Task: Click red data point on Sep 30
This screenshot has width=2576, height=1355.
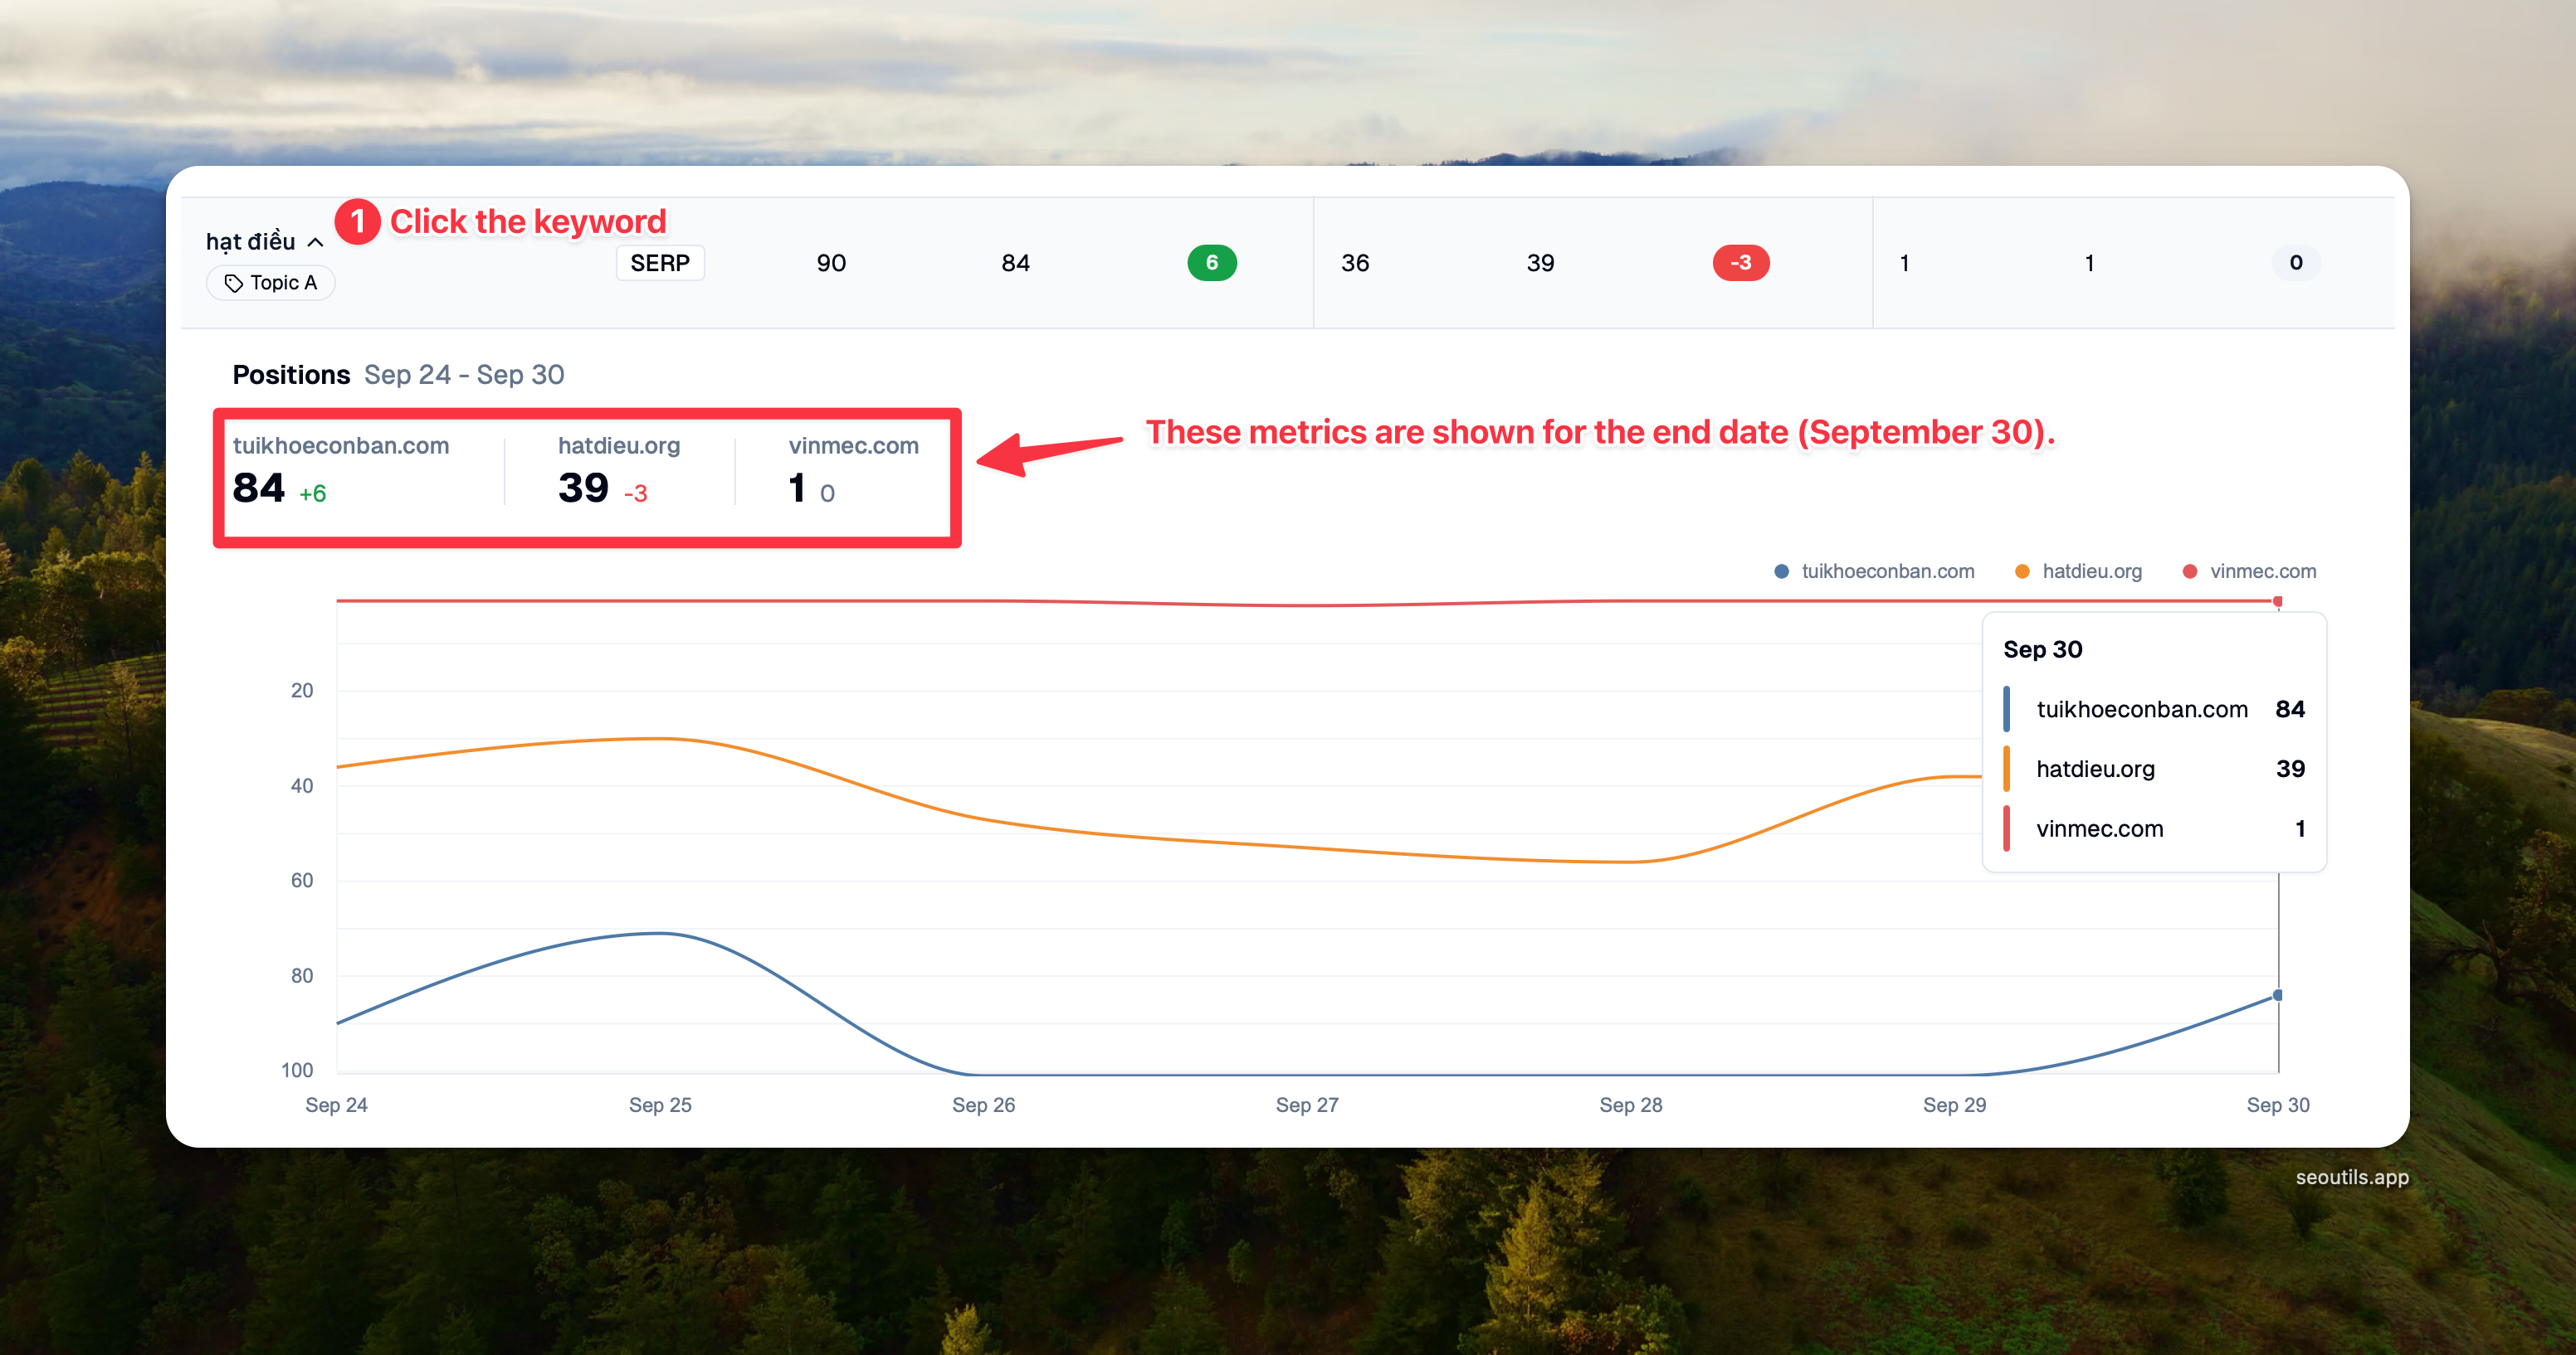Action: (x=2277, y=601)
